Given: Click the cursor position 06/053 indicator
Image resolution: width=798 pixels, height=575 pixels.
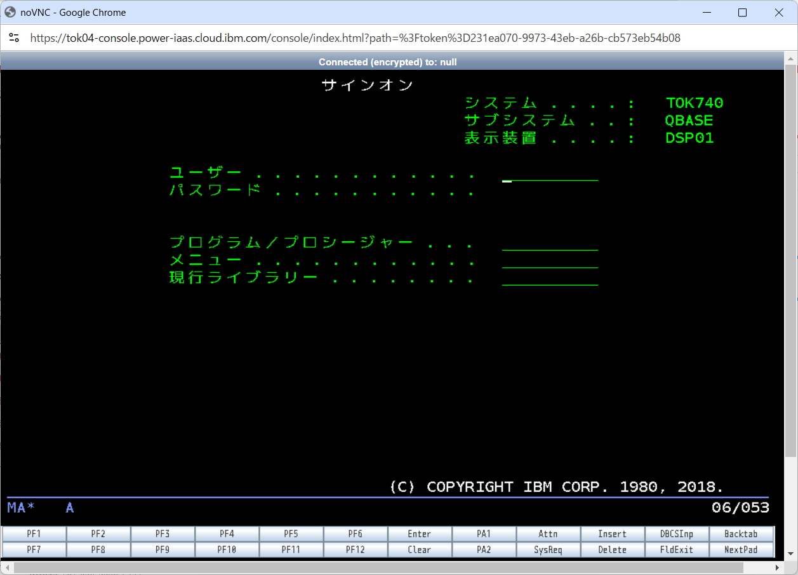Looking at the screenshot, I should 741,507.
